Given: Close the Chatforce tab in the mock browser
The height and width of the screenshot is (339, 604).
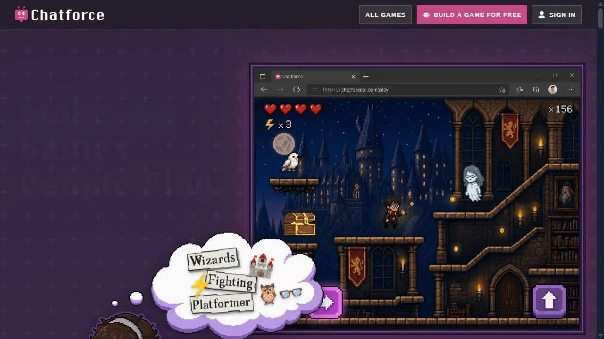Looking at the screenshot, I should 353,76.
